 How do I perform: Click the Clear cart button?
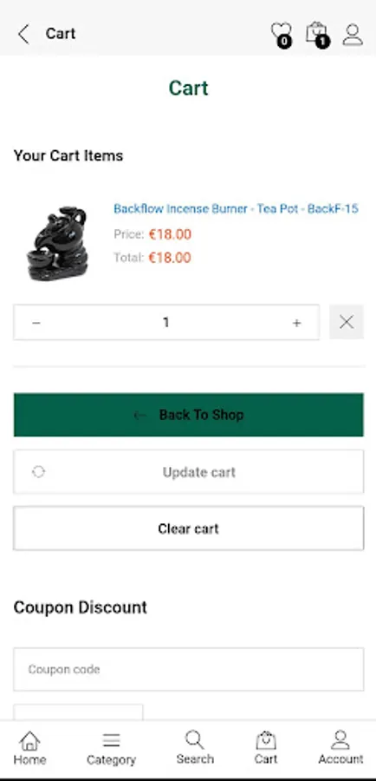[x=189, y=528]
